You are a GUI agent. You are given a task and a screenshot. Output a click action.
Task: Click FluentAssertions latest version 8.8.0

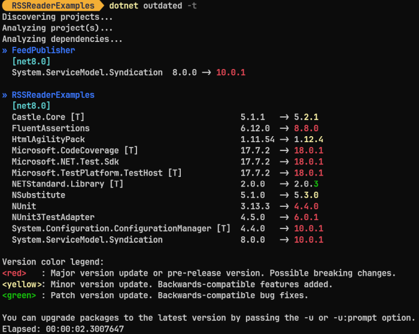click(306, 128)
